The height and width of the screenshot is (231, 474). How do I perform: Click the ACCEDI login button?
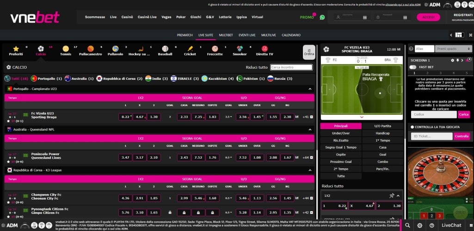[428, 17]
